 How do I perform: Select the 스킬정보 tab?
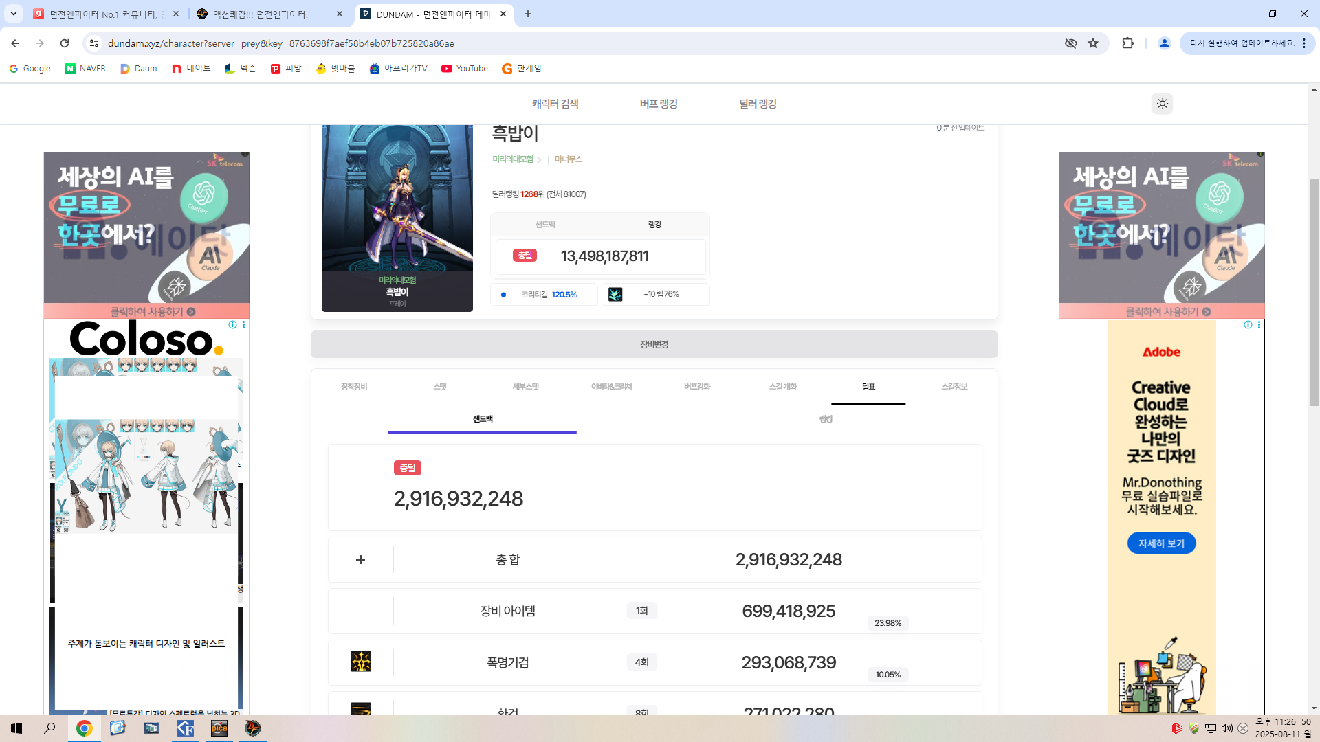click(954, 387)
